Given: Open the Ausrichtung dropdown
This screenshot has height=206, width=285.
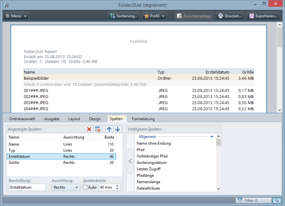Looking at the screenshot, I should point(66,187).
